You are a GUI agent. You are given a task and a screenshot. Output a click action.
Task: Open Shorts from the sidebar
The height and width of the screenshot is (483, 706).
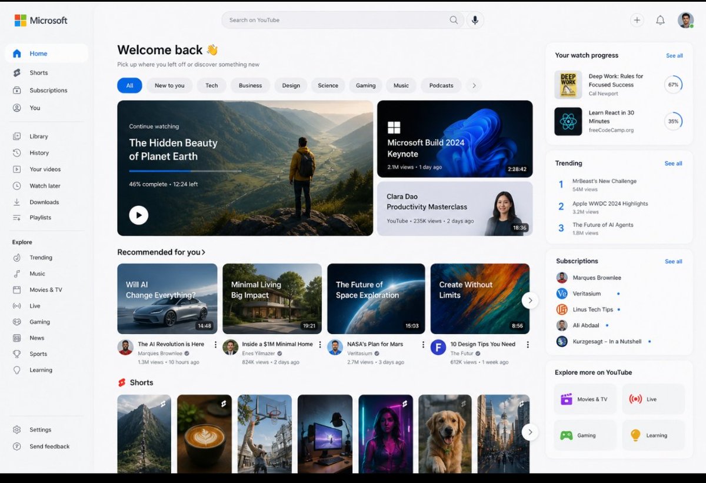pos(39,73)
